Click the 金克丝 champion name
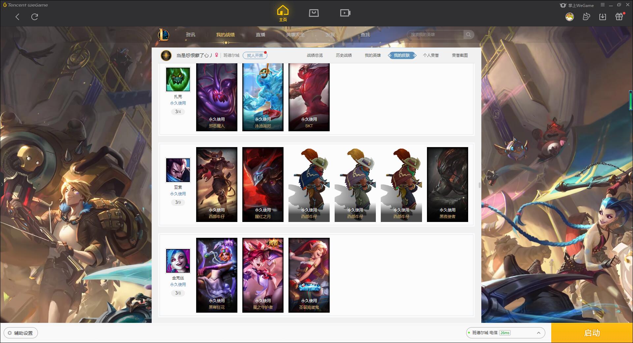The height and width of the screenshot is (343, 633). point(178,278)
